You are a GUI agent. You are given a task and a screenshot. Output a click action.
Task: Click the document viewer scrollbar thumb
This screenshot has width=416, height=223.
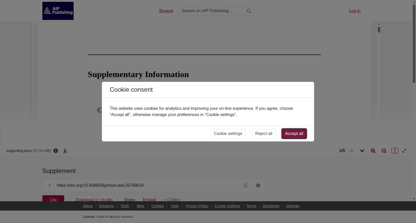(379, 30)
